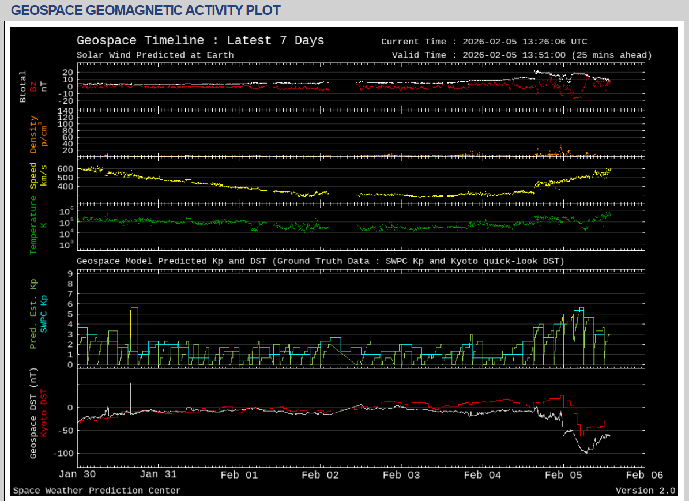Click the Space Weather Prediction Center credit
Viewport: 689px width, 501px height.
tap(96, 491)
